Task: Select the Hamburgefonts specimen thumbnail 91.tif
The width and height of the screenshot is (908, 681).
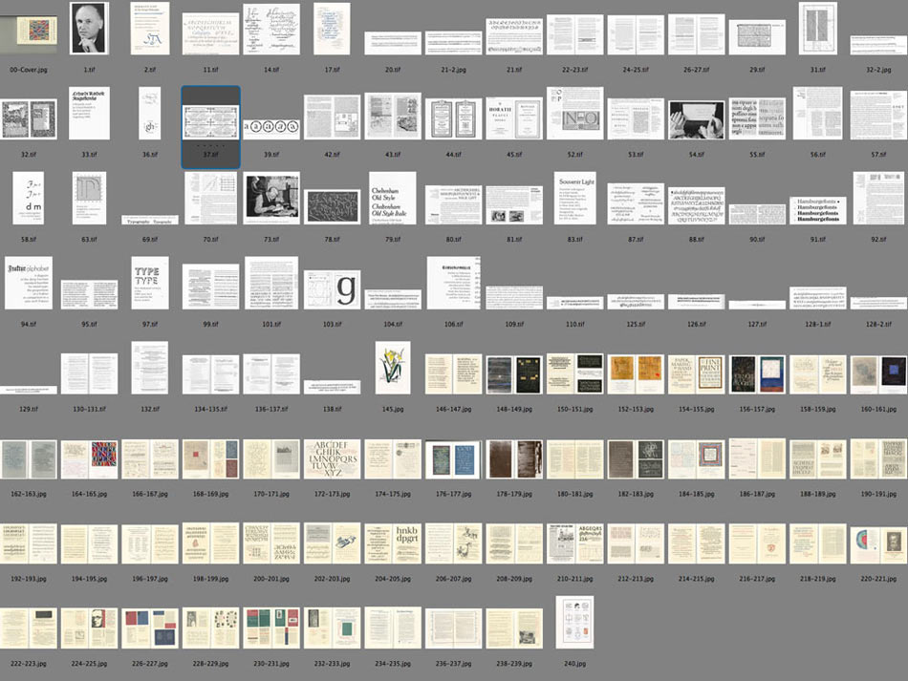Action: coord(817,210)
